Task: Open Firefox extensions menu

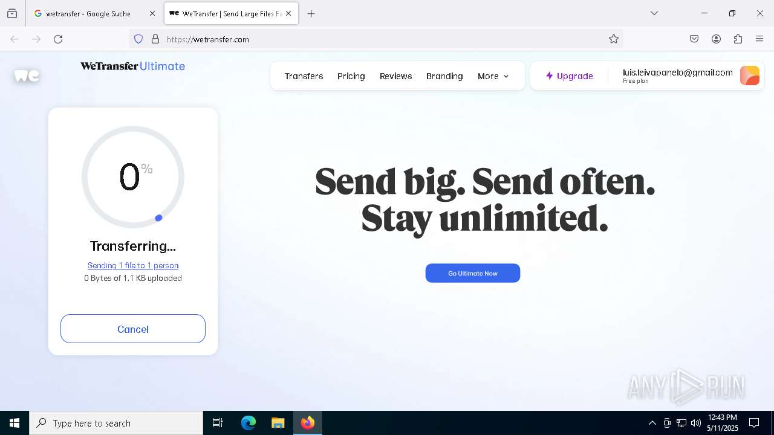Action: coord(738,39)
